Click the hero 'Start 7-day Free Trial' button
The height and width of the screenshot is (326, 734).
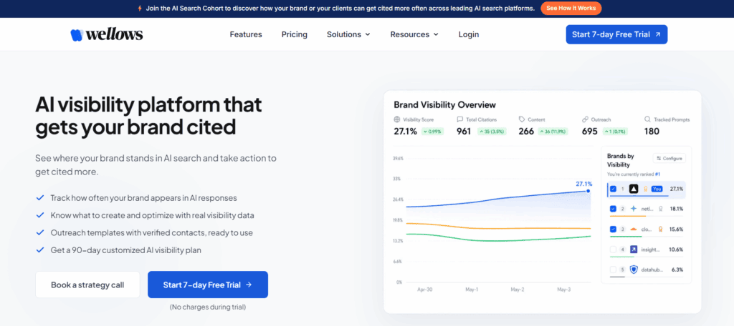coord(208,285)
